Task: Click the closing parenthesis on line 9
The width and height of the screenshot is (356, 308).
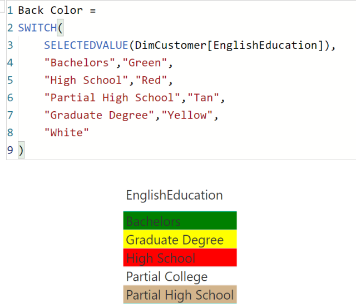Action: pos(21,150)
